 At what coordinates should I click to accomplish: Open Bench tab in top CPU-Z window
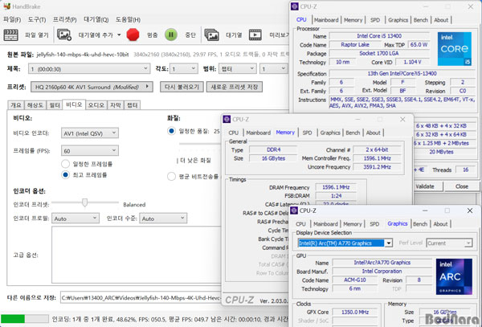[420, 20]
